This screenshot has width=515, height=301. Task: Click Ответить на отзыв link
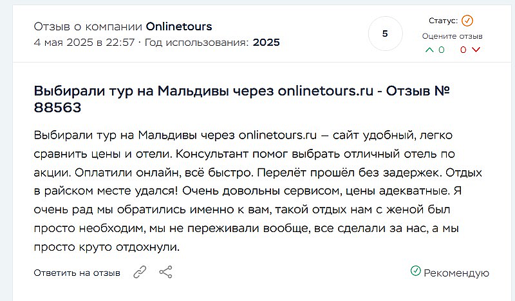77,273
